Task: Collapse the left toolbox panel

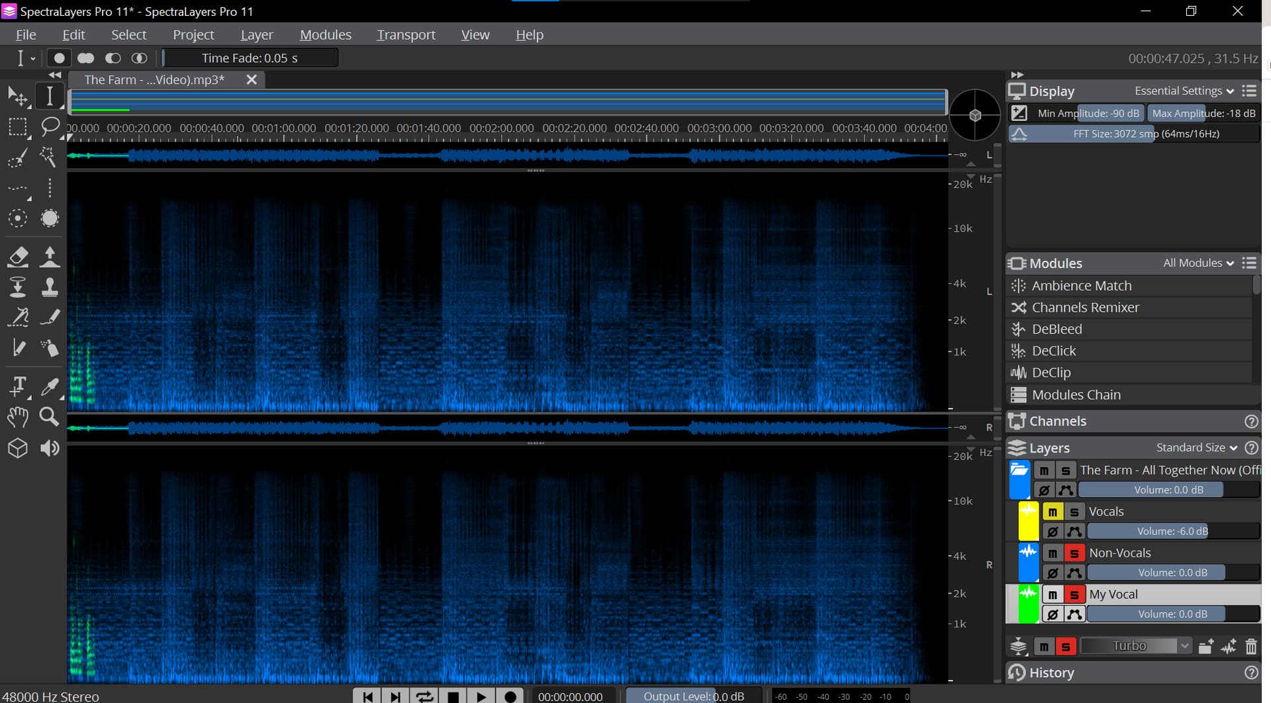Action: click(55, 75)
